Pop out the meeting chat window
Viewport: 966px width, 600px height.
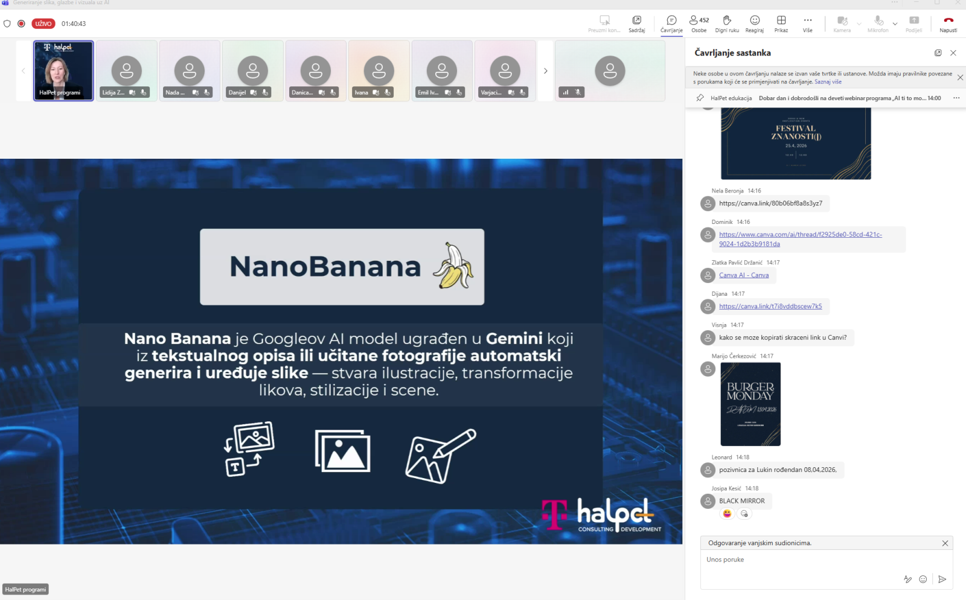pos(938,53)
